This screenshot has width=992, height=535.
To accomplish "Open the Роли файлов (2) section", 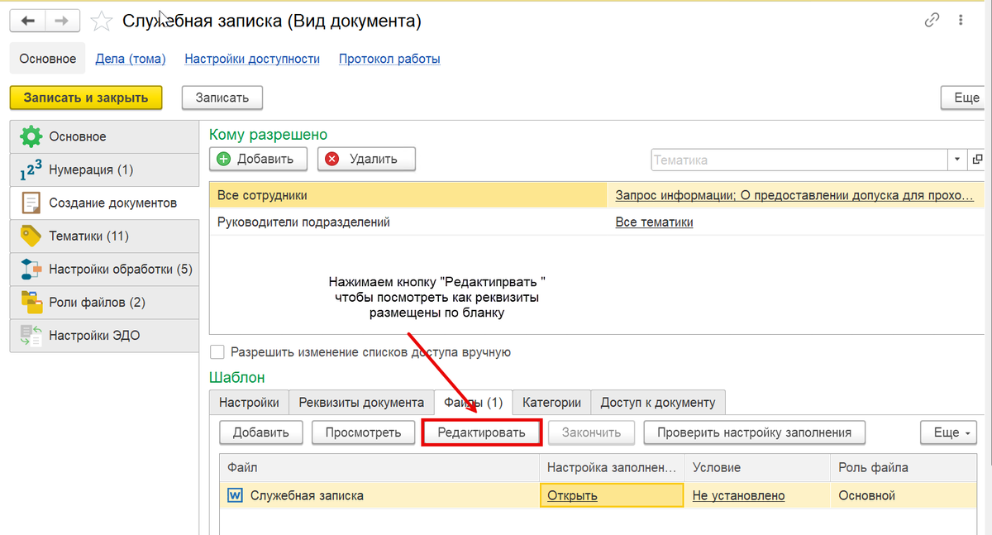I will click(x=104, y=302).
